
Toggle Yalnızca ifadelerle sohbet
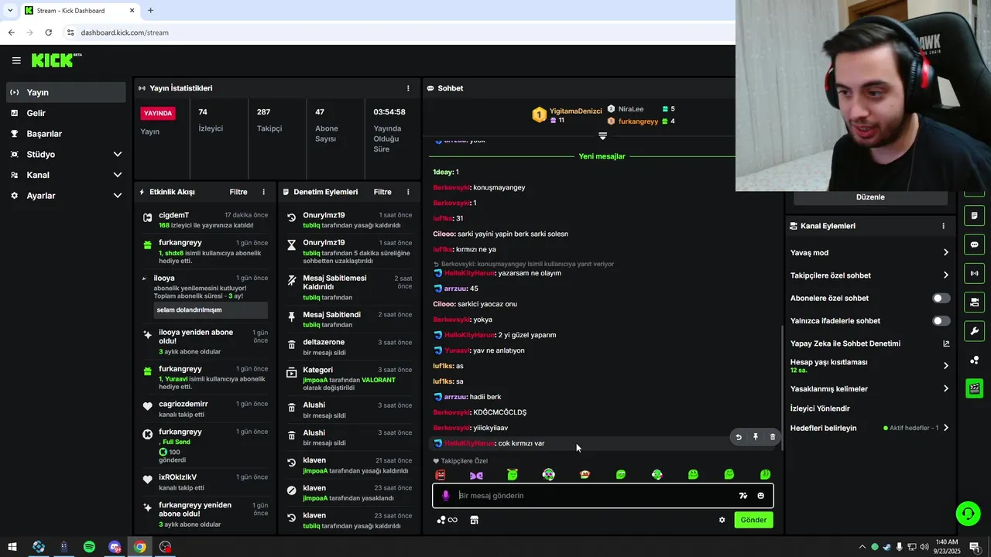coord(941,320)
